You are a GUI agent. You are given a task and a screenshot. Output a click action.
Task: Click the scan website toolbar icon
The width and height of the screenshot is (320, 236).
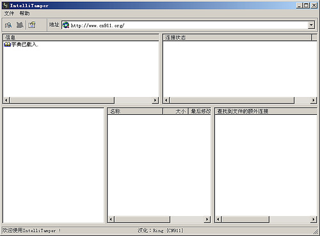click(x=8, y=26)
